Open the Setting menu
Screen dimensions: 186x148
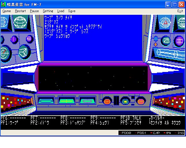point(48,11)
